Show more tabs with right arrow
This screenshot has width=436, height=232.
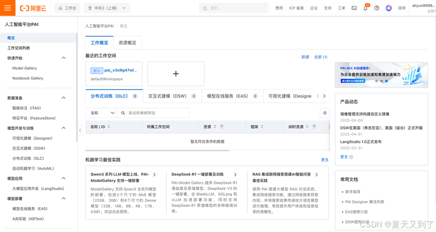[324, 96]
